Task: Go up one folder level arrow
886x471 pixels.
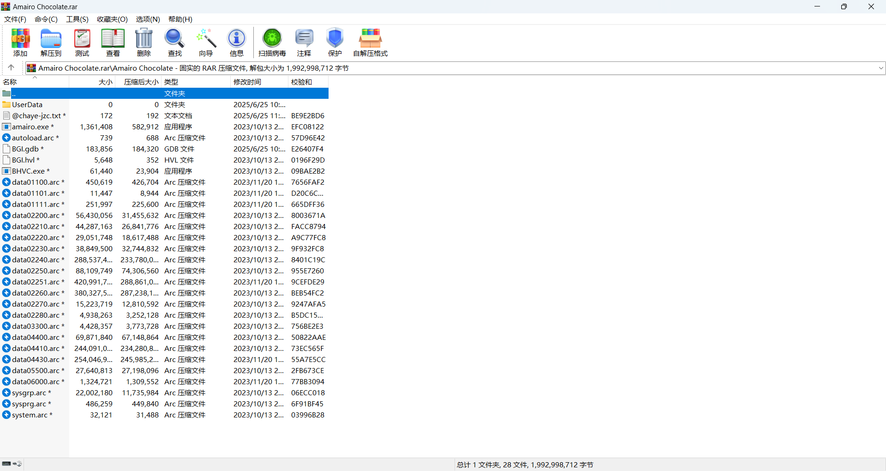Action: point(11,68)
